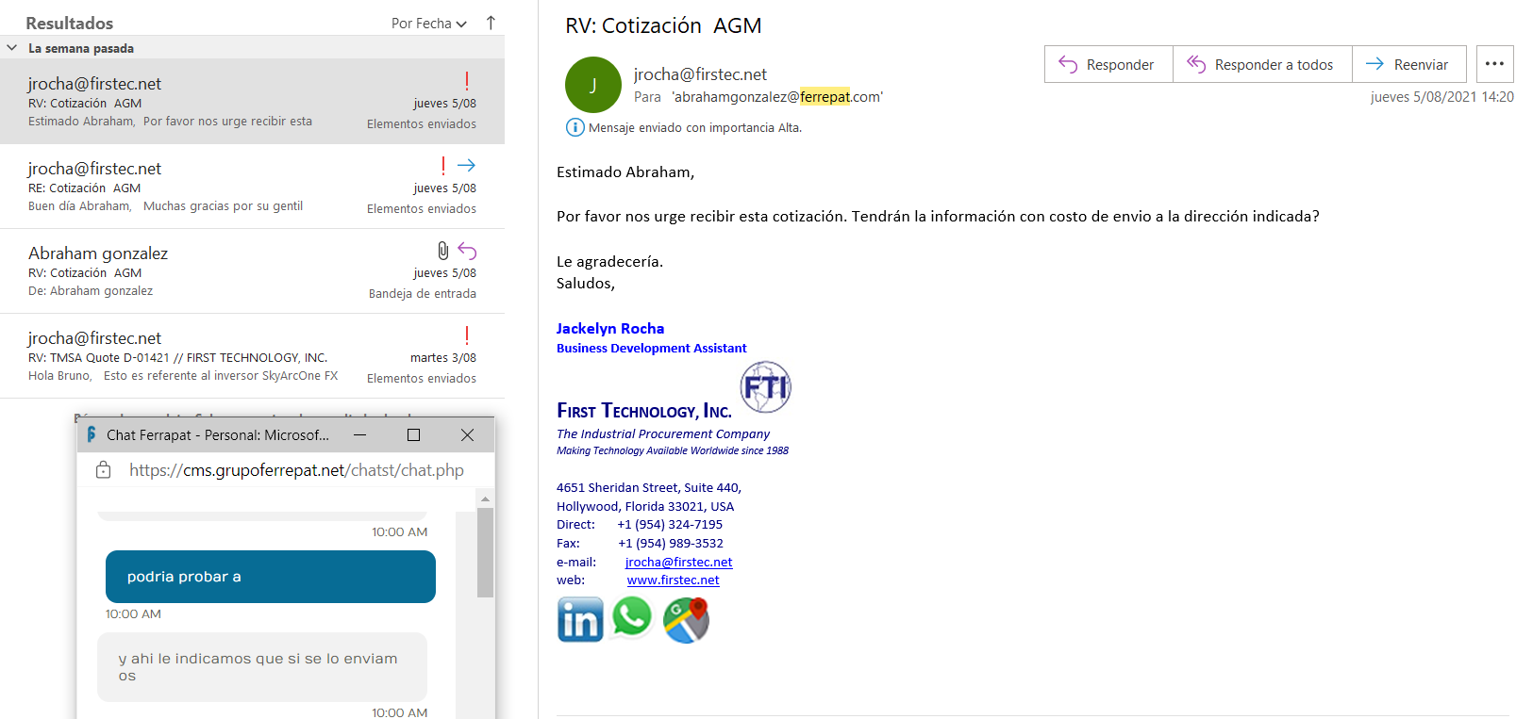
Task: Minimize the Chat Ferrapat window
Action: tap(359, 434)
